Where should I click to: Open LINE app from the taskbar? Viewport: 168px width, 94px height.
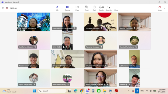pos(99,91)
